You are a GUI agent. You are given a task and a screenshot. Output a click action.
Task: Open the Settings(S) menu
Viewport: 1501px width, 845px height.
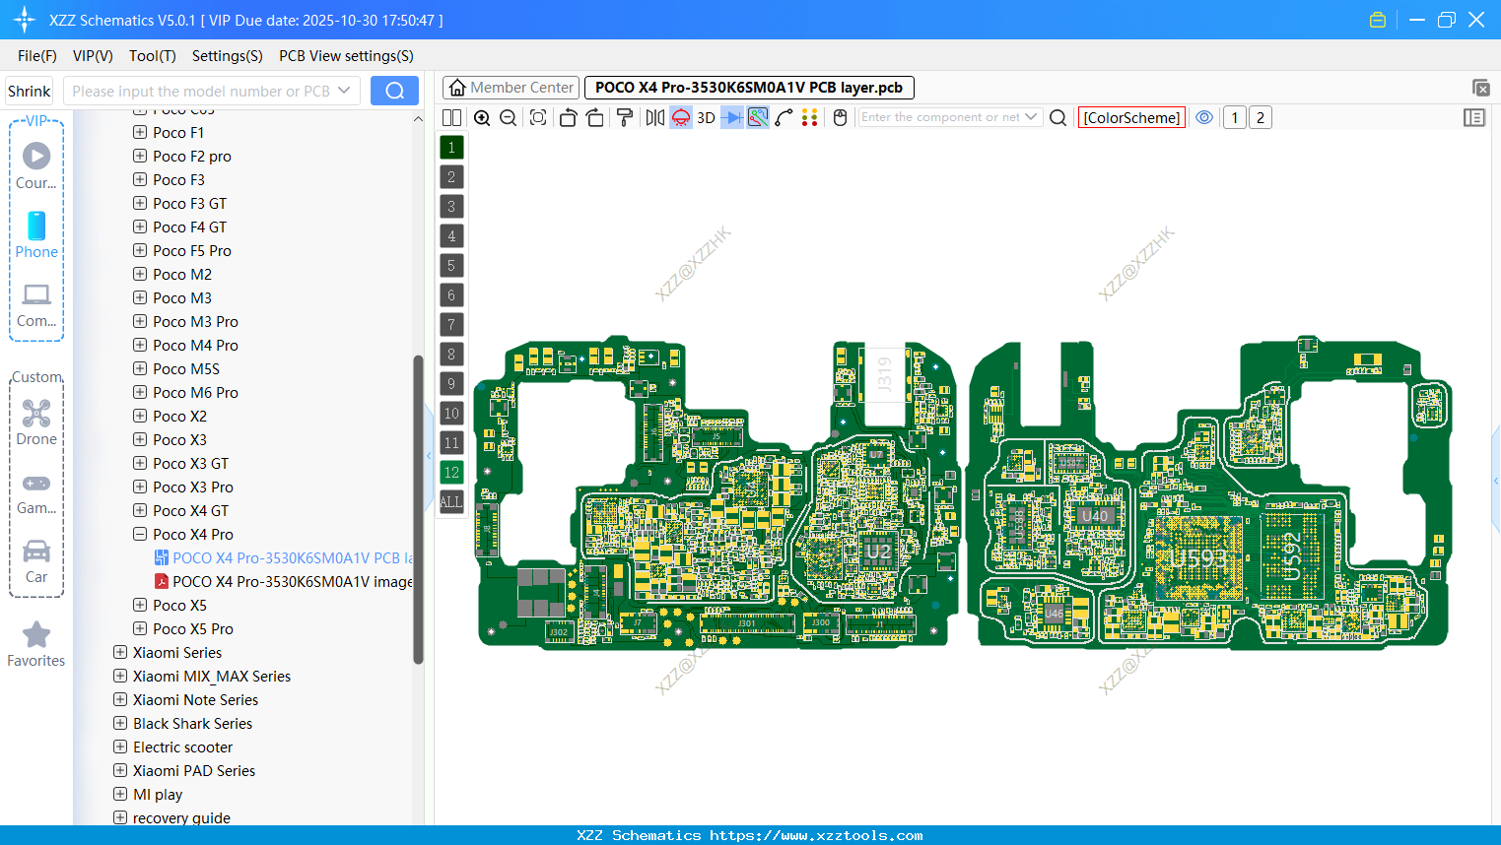pos(228,56)
